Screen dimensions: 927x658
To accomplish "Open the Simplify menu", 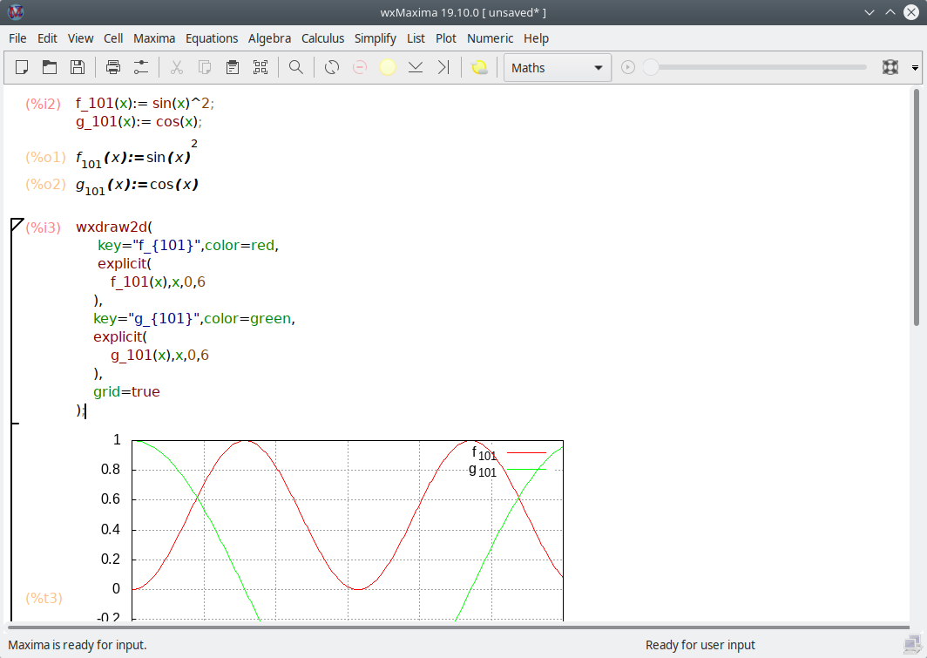I will 376,38.
